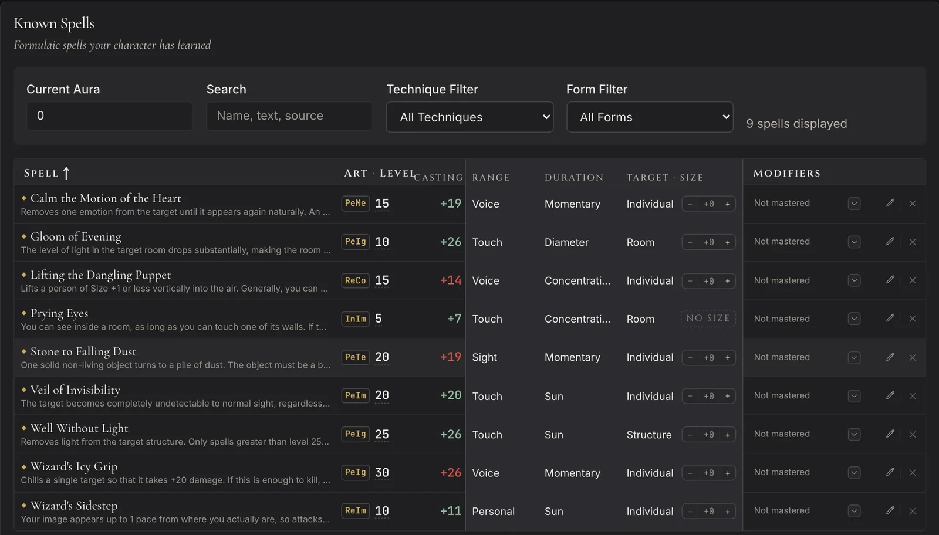Edit the Calm the Motion of the Heart spell
The height and width of the screenshot is (535, 939).
point(890,203)
